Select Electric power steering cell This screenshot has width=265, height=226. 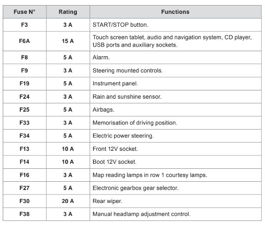click(176, 136)
